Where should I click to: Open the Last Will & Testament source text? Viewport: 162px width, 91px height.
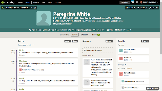click(101, 67)
